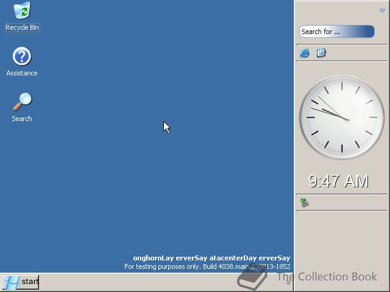Click the 9:47 AM digital time
Screen dimensions: 390x292
tap(339, 181)
